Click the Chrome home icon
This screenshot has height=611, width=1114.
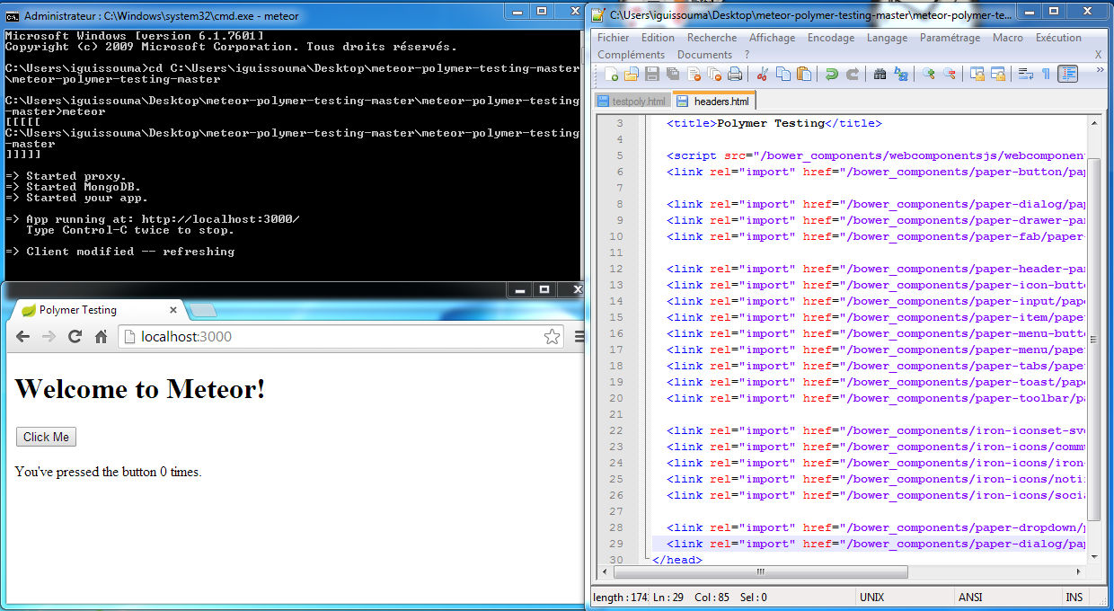102,337
